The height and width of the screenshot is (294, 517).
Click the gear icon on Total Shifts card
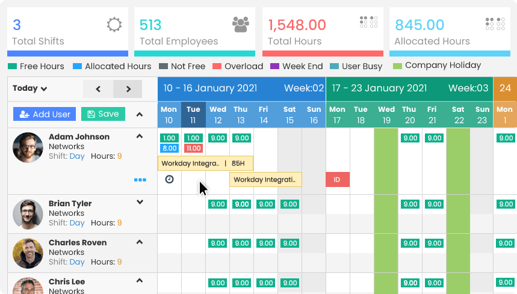click(x=114, y=25)
